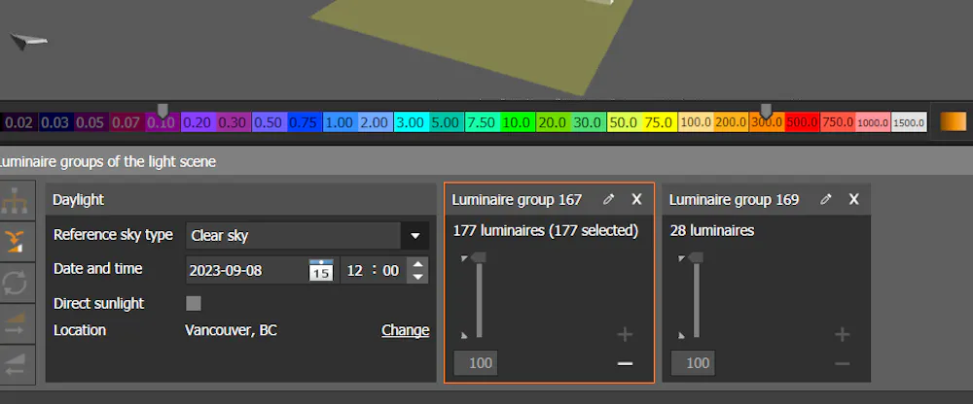The height and width of the screenshot is (404, 973).
Task: Click the 3.00 cyan swatch in scale
Action: click(411, 122)
